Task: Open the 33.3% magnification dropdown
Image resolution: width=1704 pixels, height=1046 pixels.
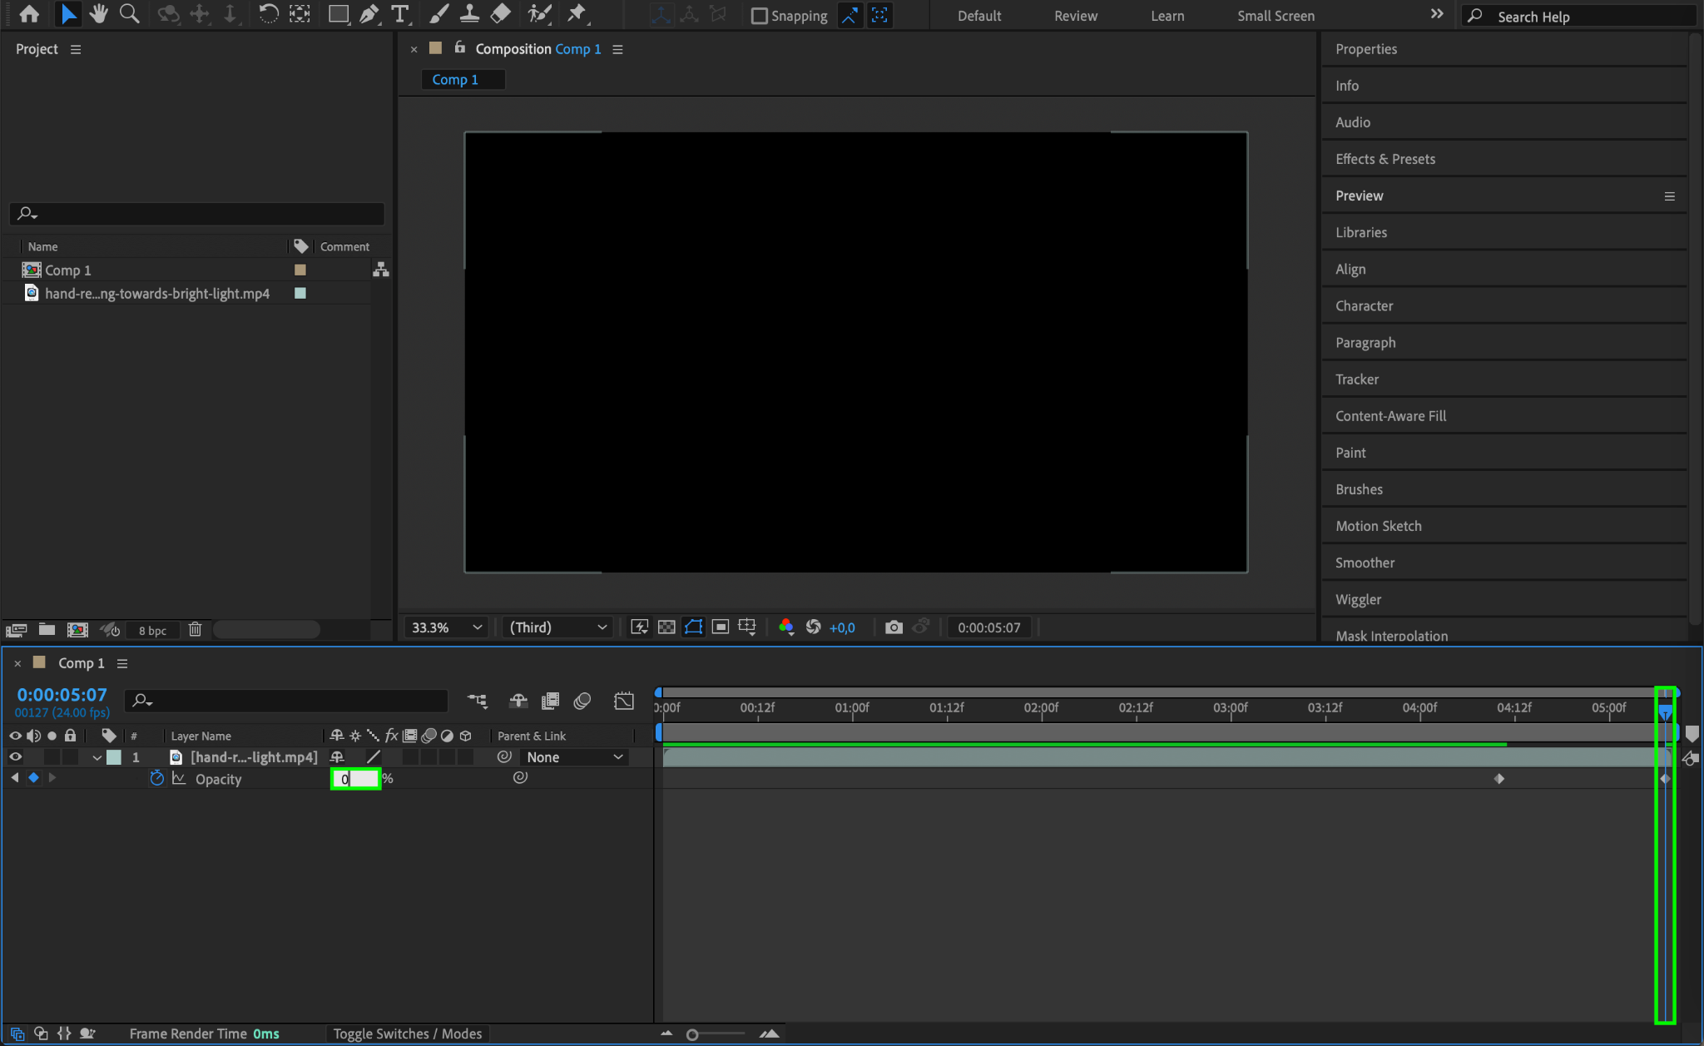Action: (x=447, y=627)
